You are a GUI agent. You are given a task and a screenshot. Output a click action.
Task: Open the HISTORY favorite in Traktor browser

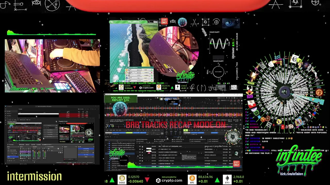point(140,141)
